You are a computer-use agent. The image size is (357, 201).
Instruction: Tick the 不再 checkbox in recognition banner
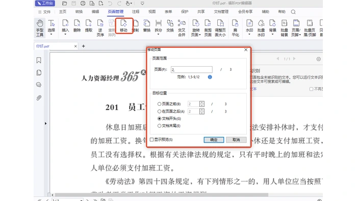(x=311, y=89)
